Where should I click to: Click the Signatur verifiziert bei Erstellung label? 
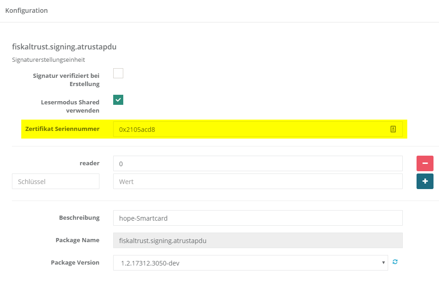(66, 80)
